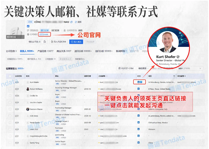
Task: Click the filter icon in 地区 column header
Action: point(174,76)
